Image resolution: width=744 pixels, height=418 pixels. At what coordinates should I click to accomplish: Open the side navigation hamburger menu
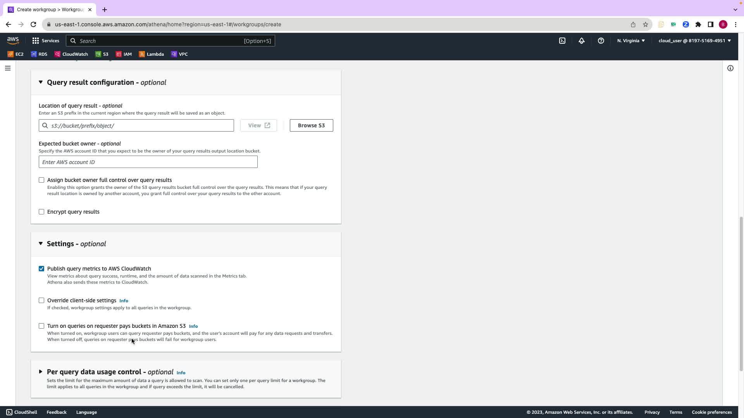tap(8, 68)
